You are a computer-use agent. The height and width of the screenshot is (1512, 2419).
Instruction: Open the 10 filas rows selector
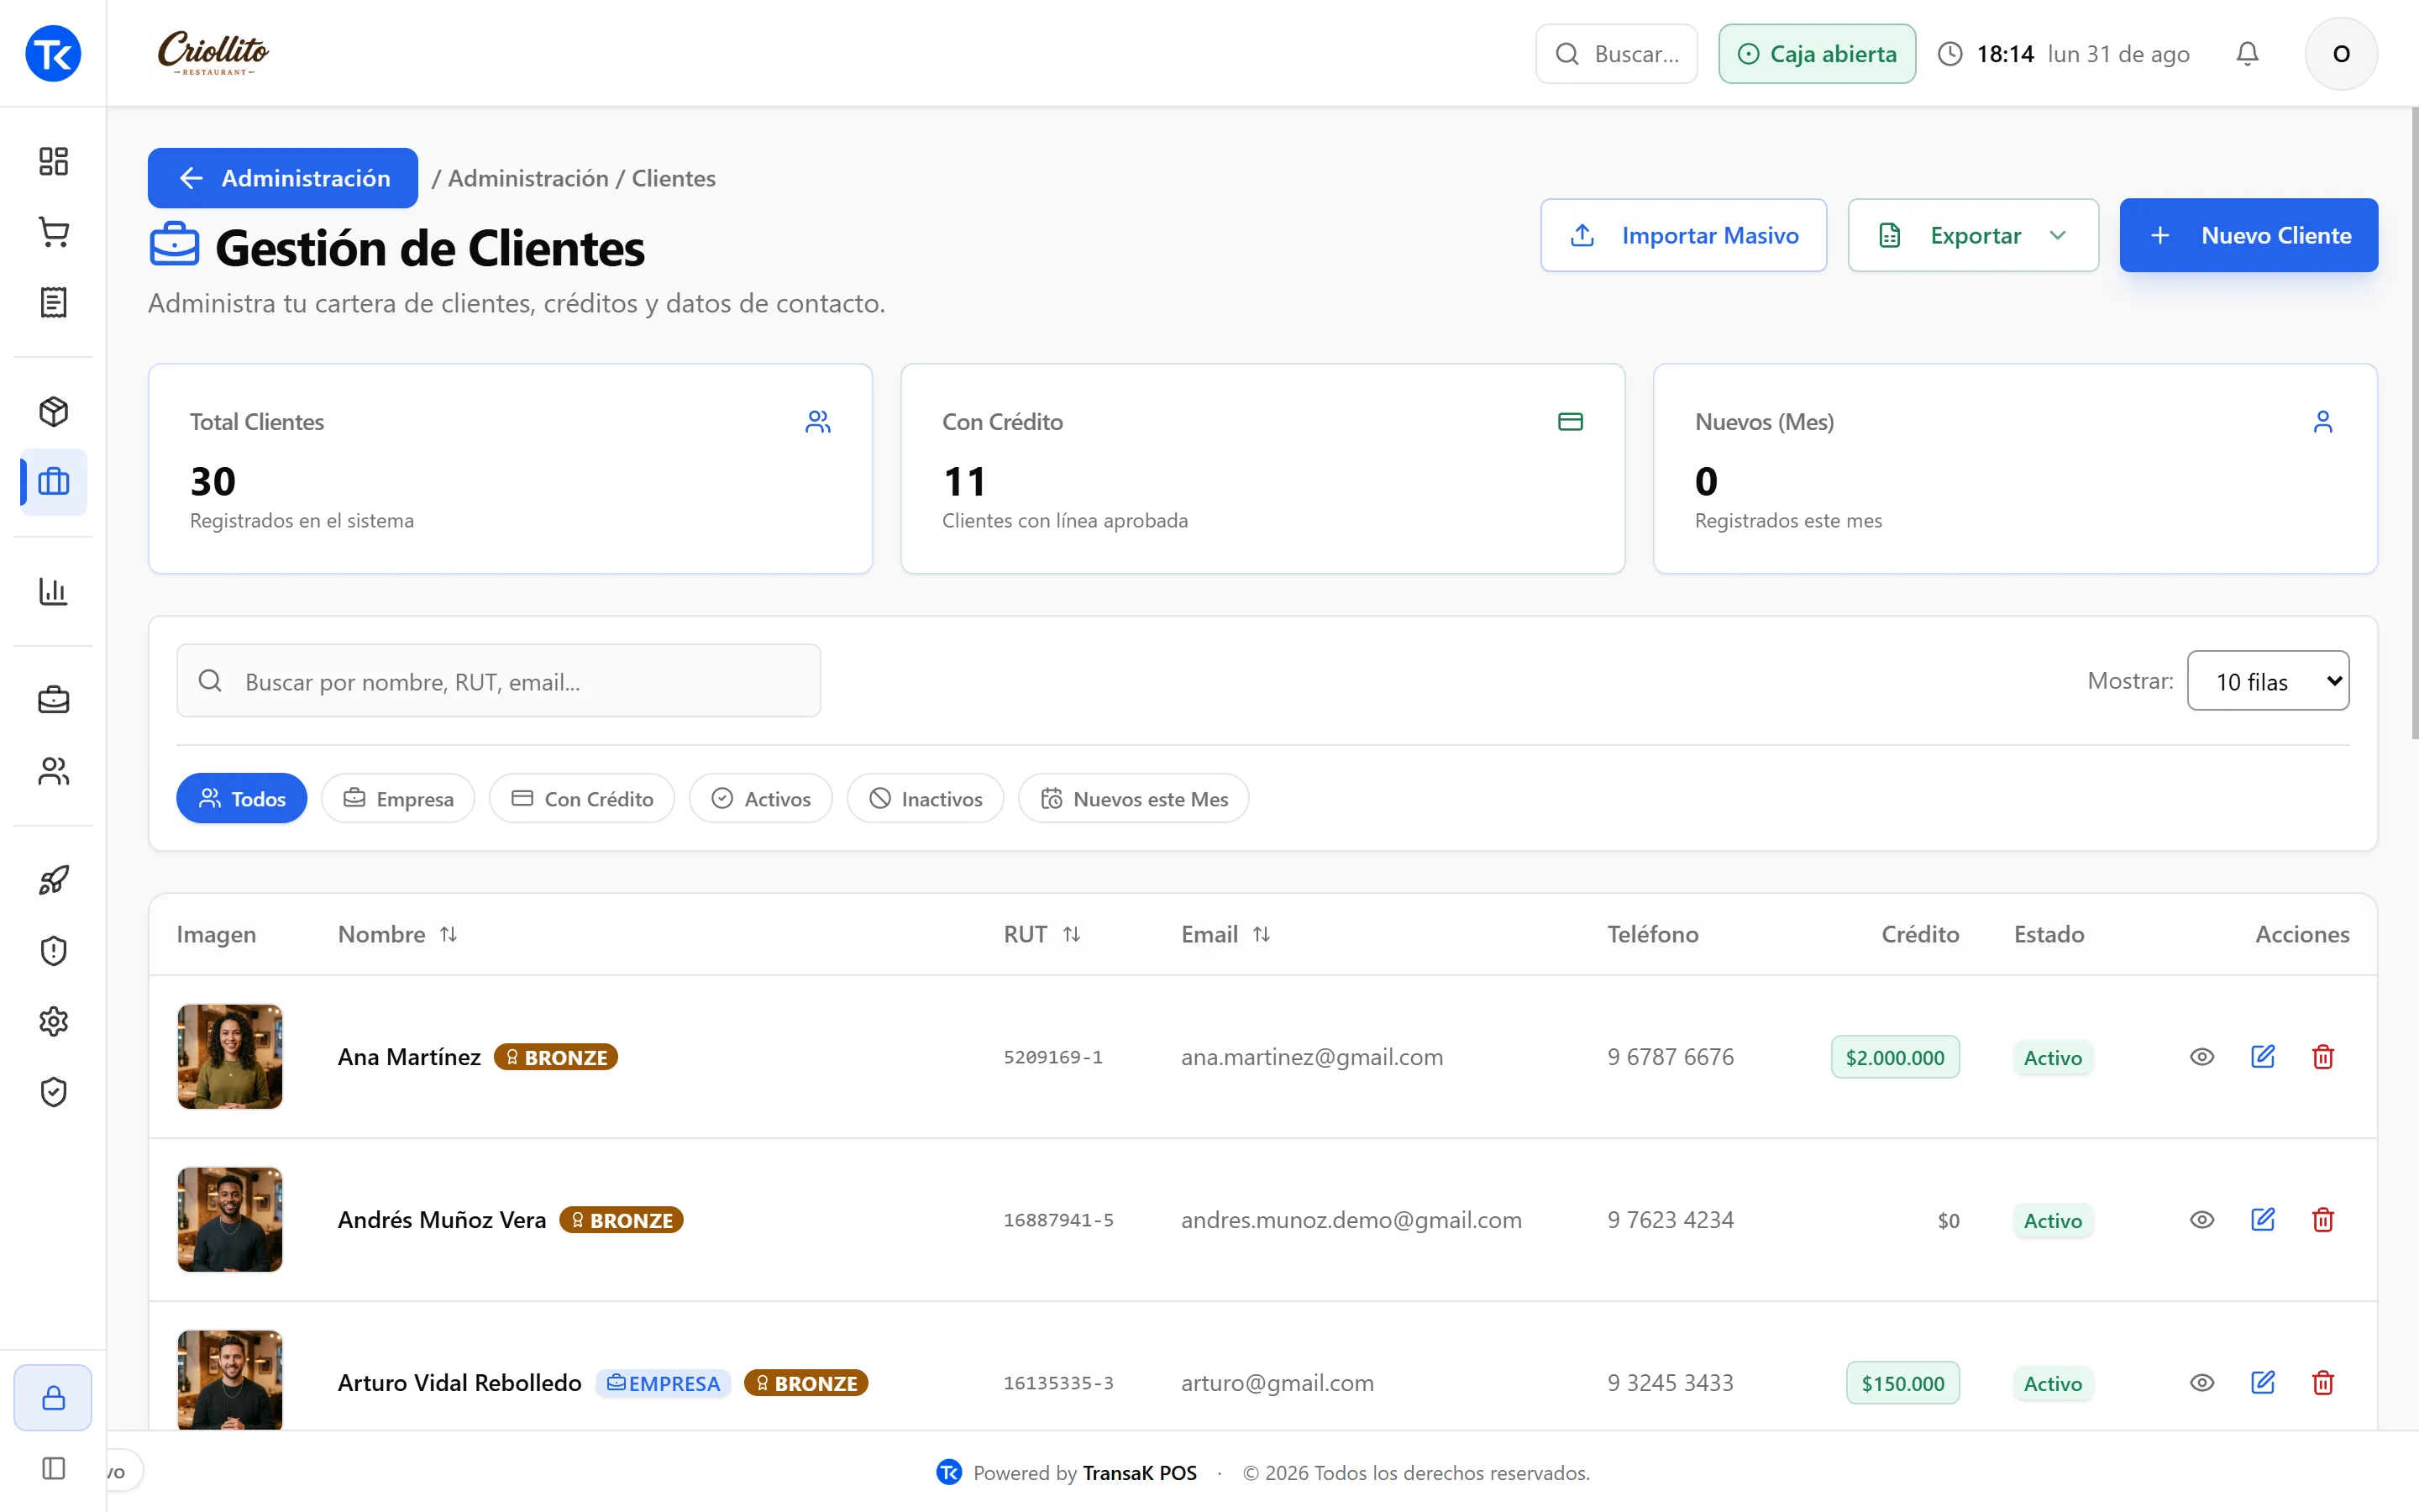click(x=2267, y=681)
